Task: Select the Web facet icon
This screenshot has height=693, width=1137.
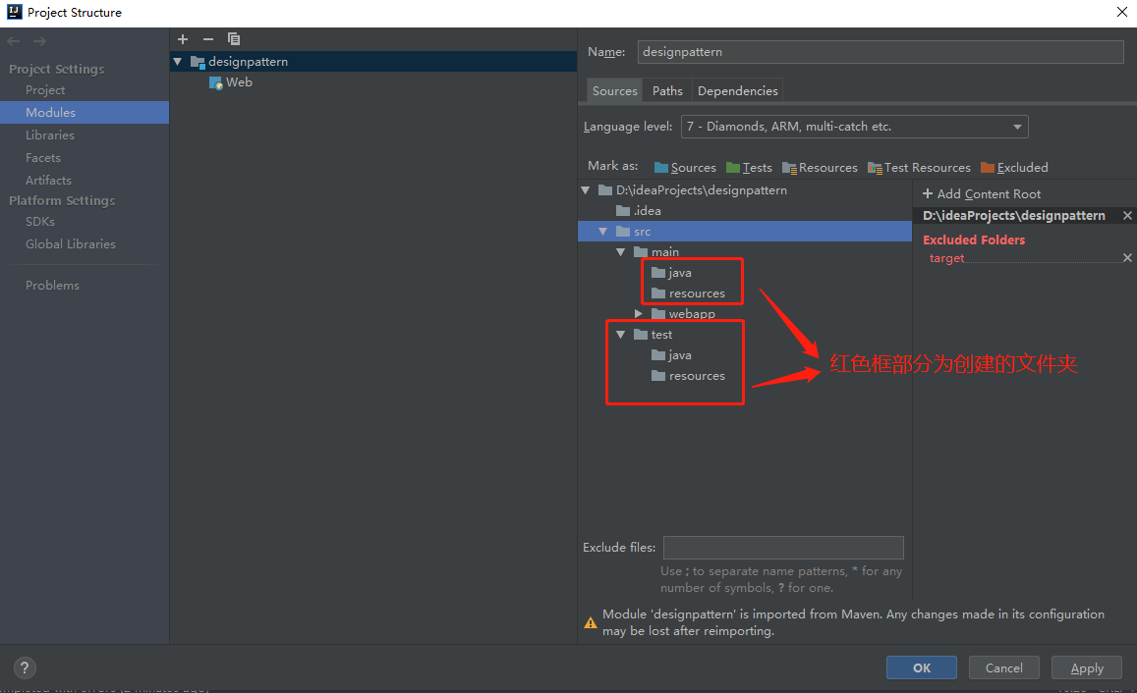Action: tap(215, 82)
